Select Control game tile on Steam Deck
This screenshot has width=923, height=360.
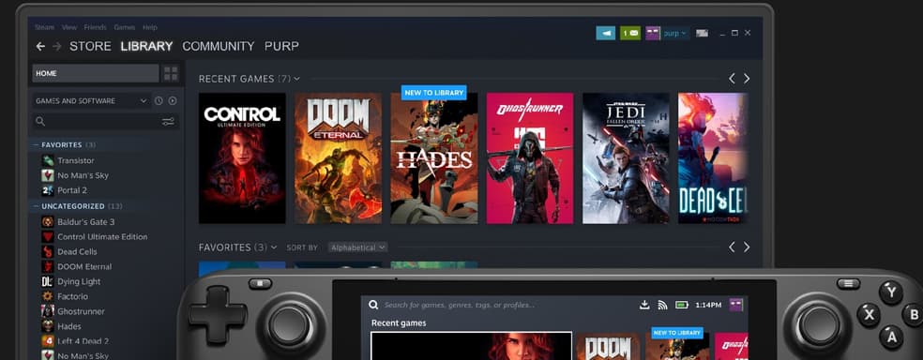[x=471, y=346]
